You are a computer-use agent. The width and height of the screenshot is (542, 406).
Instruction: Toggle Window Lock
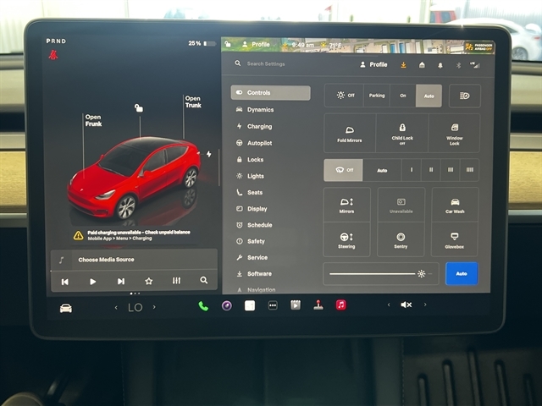[455, 134]
